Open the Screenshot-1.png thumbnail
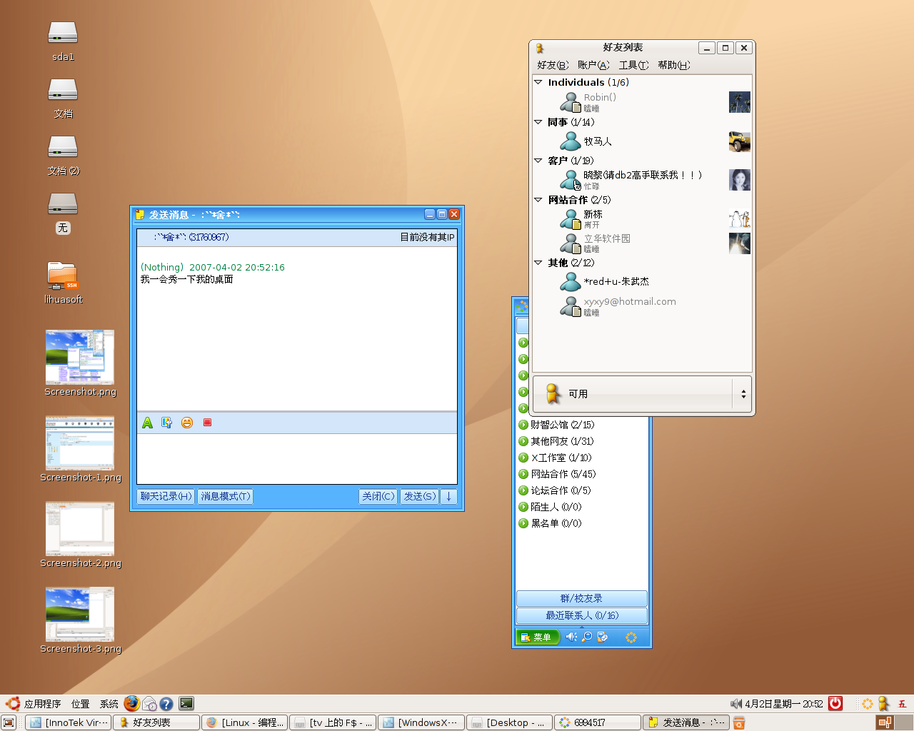The height and width of the screenshot is (731, 914). point(80,443)
